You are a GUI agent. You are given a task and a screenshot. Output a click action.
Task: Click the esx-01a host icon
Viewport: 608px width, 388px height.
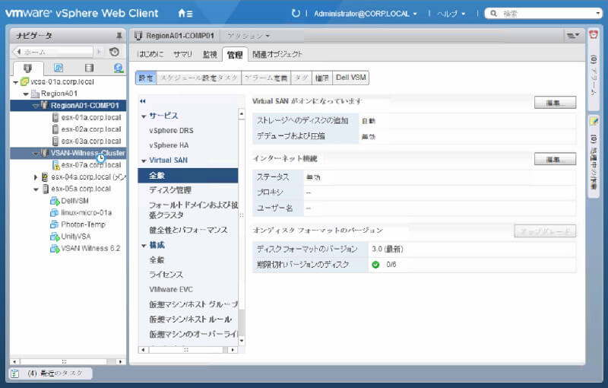coord(55,117)
